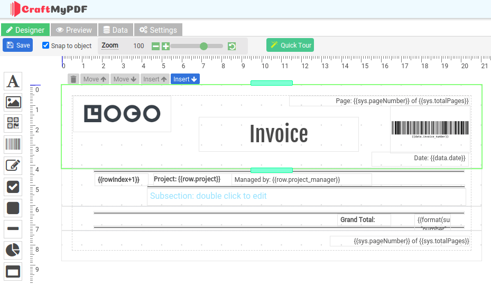Image resolution: width=491 pixels, height=285 pixels.
Task: Click the top section resize handle
Action: [272, 83]
